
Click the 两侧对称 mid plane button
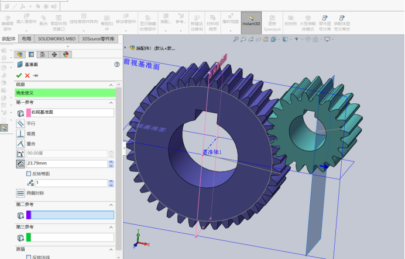[20, 193]
